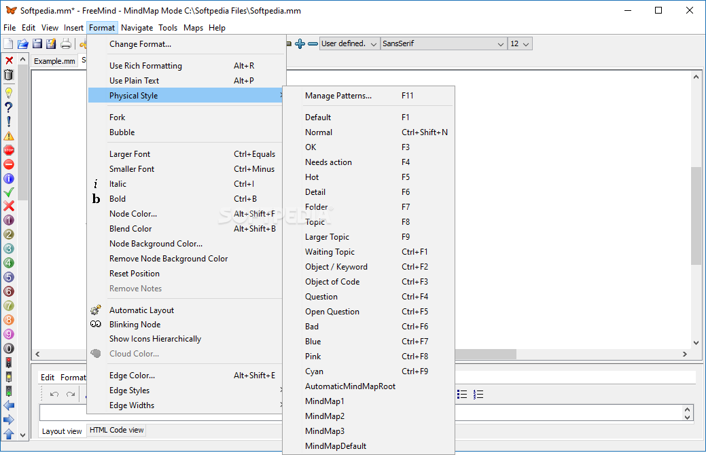Toggle Blinking Node option
The width and height of the screenshot is (706, 455).
pyautogui.click(x=186, y=325)
